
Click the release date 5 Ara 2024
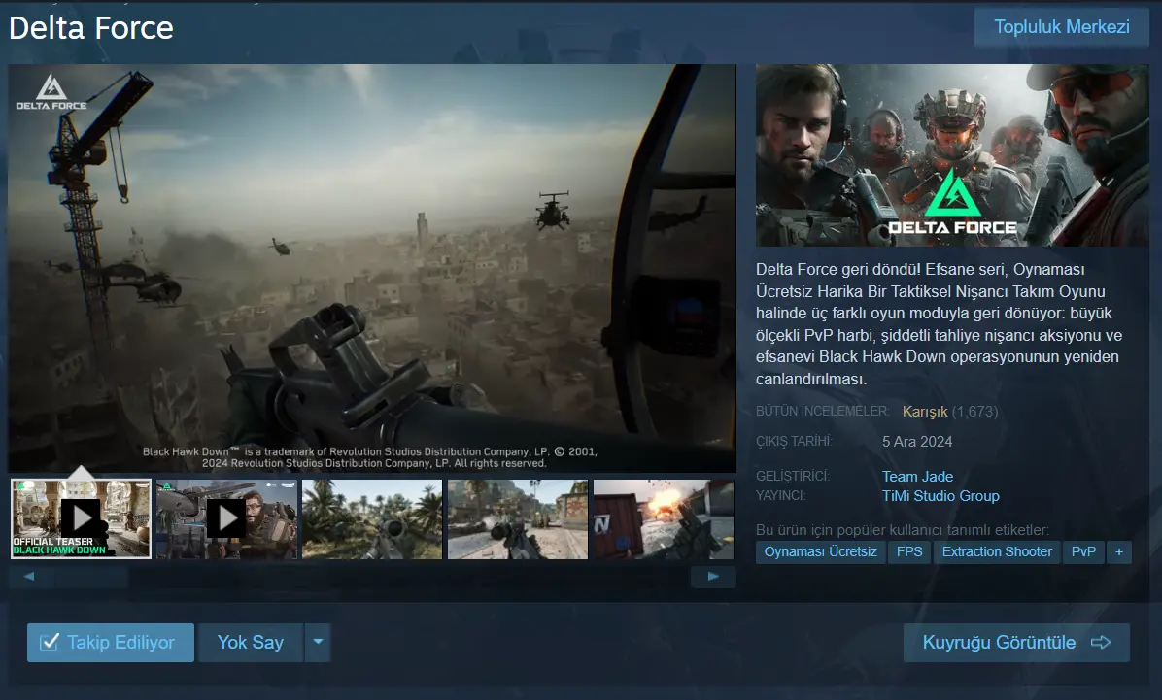[x=917, y=442]
